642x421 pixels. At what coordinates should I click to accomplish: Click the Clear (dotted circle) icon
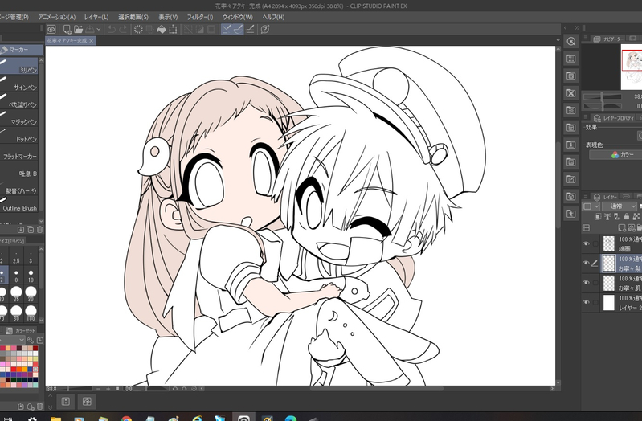click(138, 29)
